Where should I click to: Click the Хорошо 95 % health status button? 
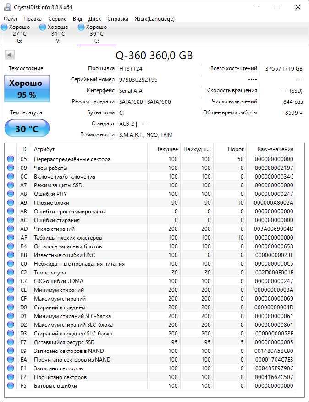(x=27, y=89)
